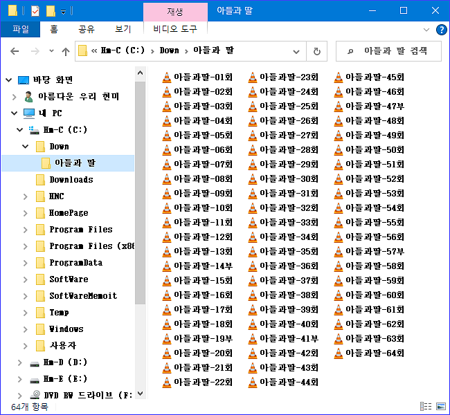Screen dimensions: 450x415
Task: Switch to the 공유 ribbon tab
Action: coord(86,29)
